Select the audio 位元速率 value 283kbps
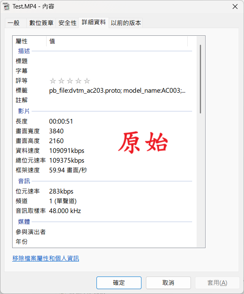Image resolution: width=244 pixels, height=294 pixels. point(61,192)
